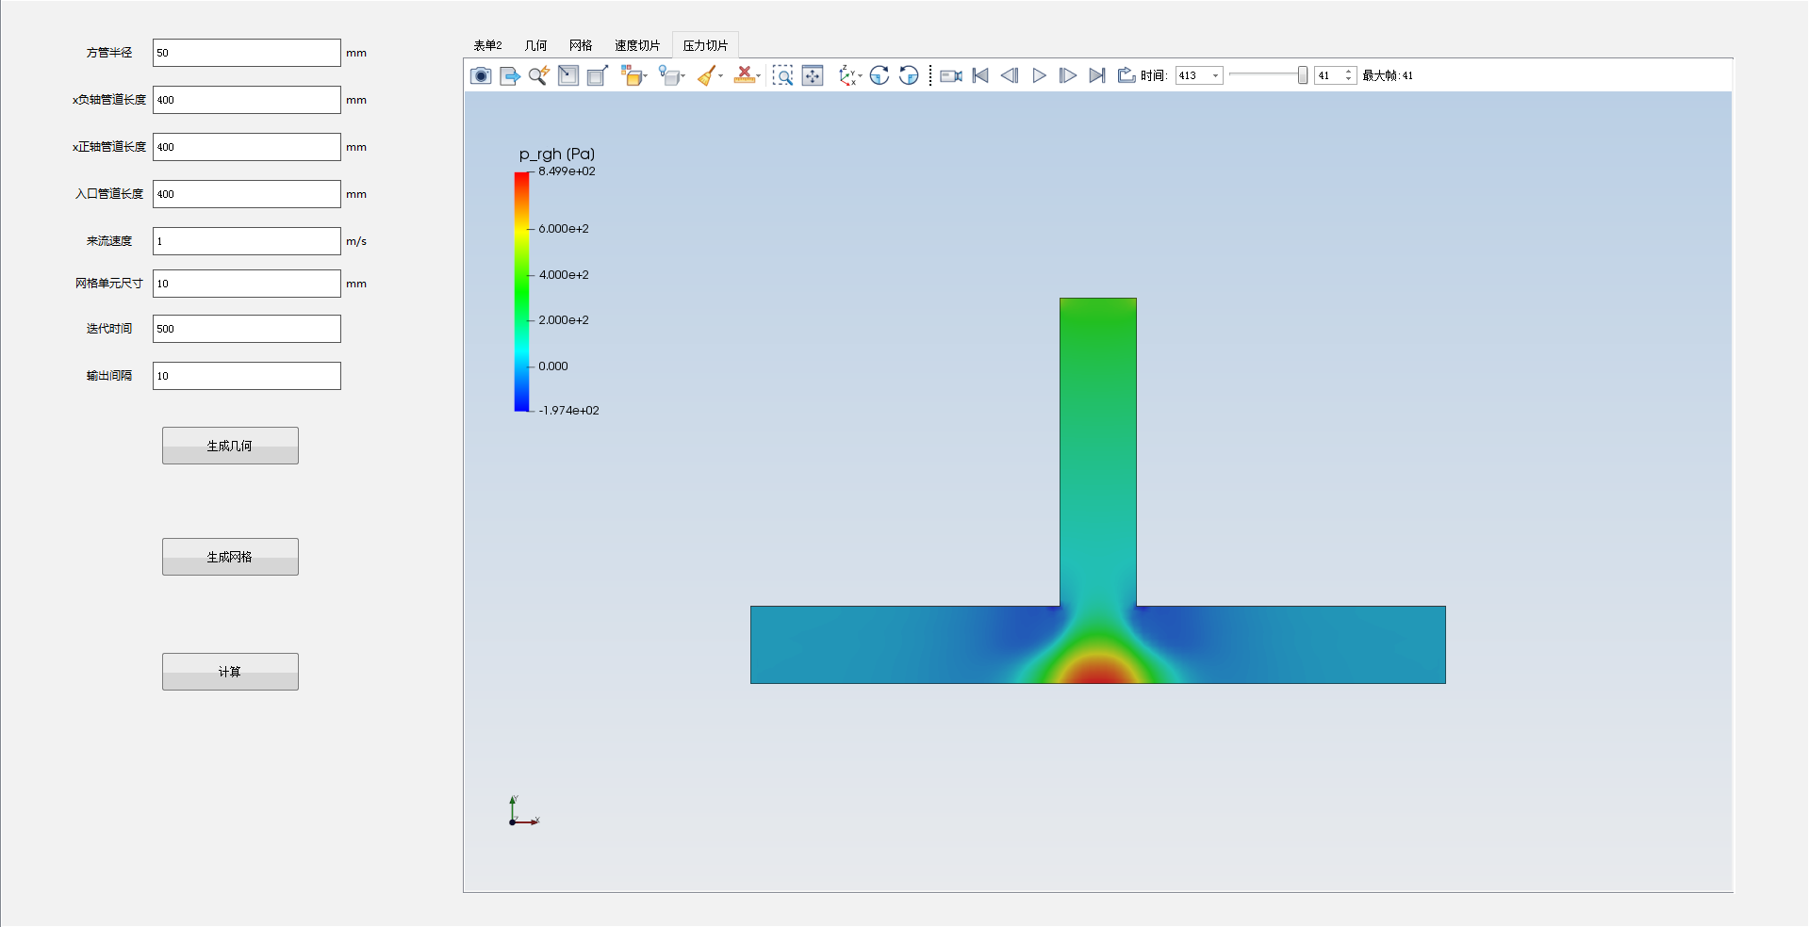This screenshot has width=1809, height=927.
Task: Open the yellow cube display mode icon
Action: [x=631, y=75]
